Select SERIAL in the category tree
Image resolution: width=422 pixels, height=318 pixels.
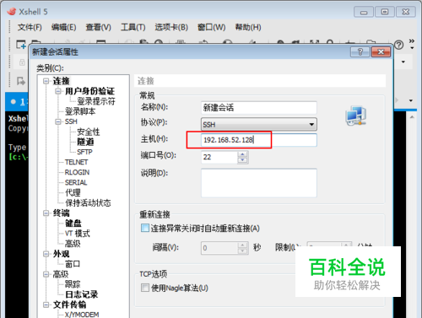point(76,182)
